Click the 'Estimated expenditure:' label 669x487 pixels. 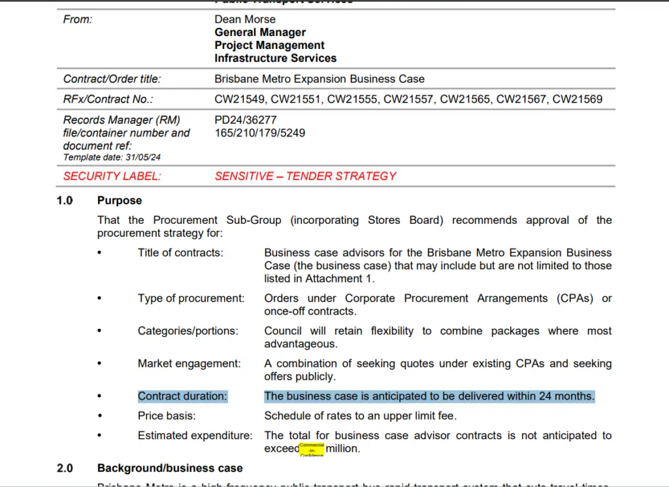click(195, 435)
